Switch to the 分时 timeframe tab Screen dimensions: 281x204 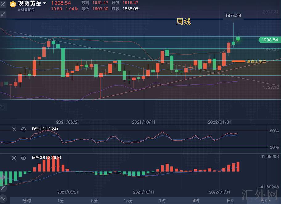coord(27,201)
